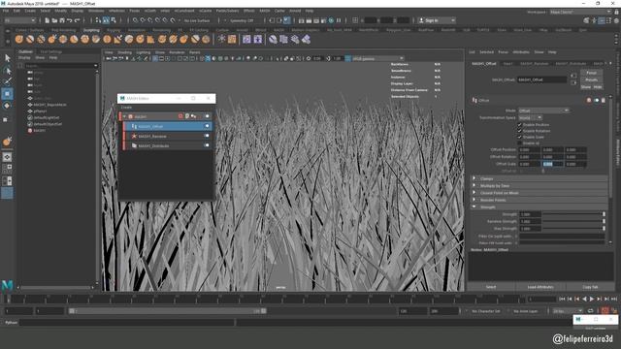Choose the Smooth sculpt brush on shelf
Screen dimensions: 621x349
(x=30, y=39)
